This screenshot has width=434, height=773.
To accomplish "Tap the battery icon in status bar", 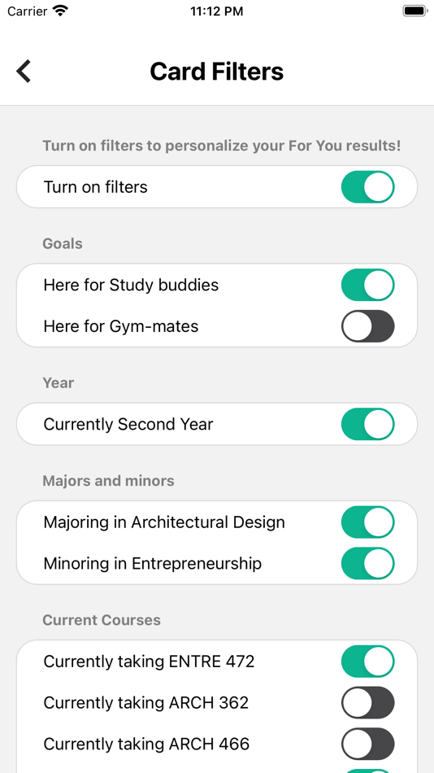I will click(x=414, y=11).
